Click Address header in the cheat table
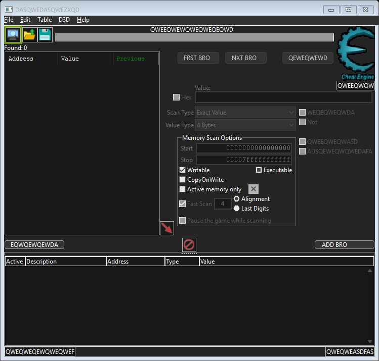This screenshot has height=361, width=379. pos(136,262)
